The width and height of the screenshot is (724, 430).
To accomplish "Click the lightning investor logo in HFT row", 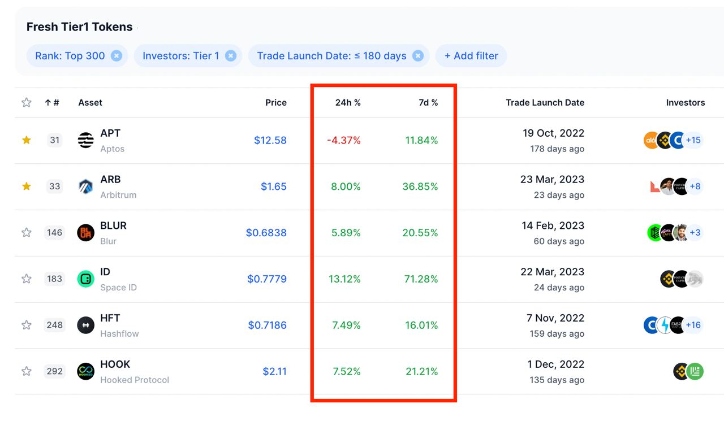I will tap(665, 325).
